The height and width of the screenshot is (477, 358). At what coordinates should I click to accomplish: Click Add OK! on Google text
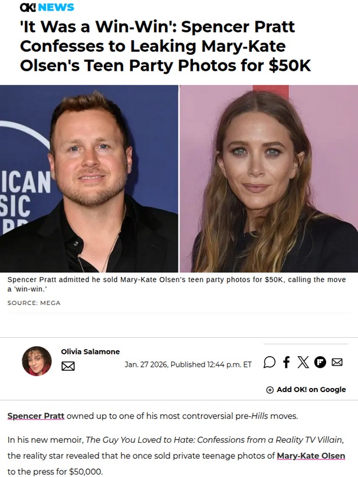tap(311, 390)
